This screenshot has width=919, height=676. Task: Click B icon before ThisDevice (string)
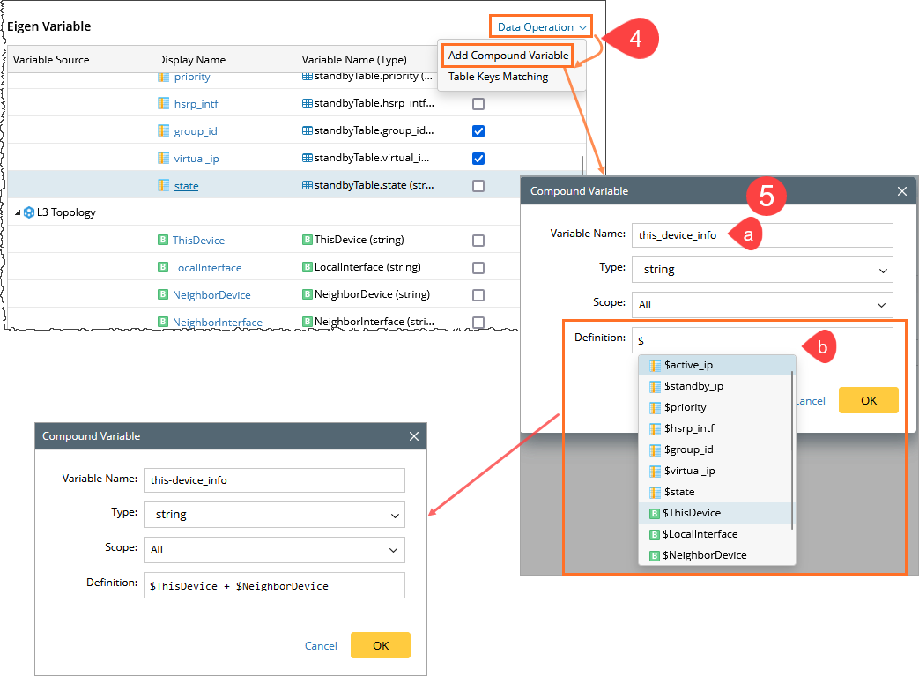click(308, 240)
